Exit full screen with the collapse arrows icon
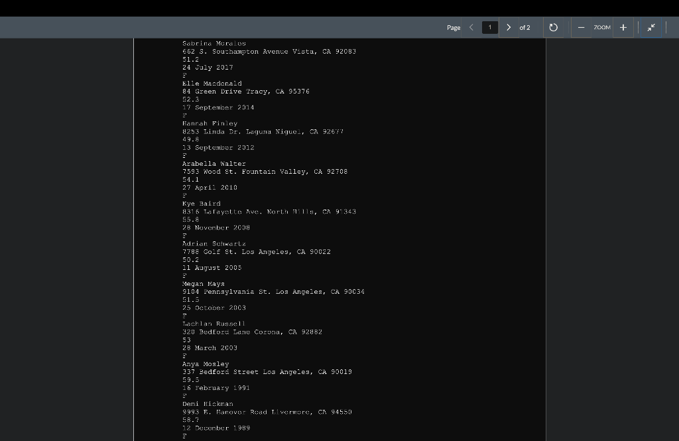 [651, 27]
